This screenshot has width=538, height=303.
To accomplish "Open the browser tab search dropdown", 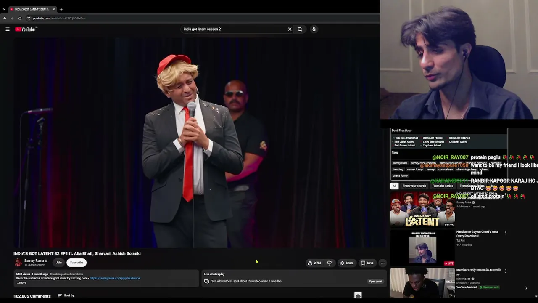I will tap(4, 9).
